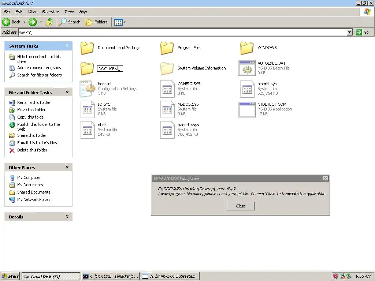Click the green Forward arrow icon
Image resolution: width=375 pixels, height=281 pixels.
[x=33, y=22]
